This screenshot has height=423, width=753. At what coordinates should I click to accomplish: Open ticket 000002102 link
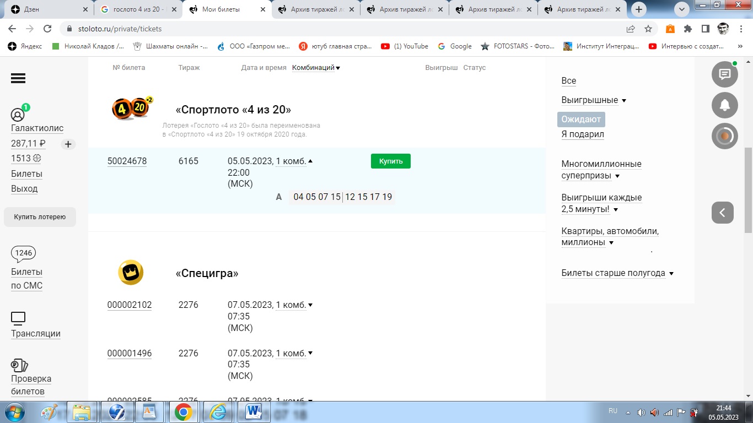[130, 305]
